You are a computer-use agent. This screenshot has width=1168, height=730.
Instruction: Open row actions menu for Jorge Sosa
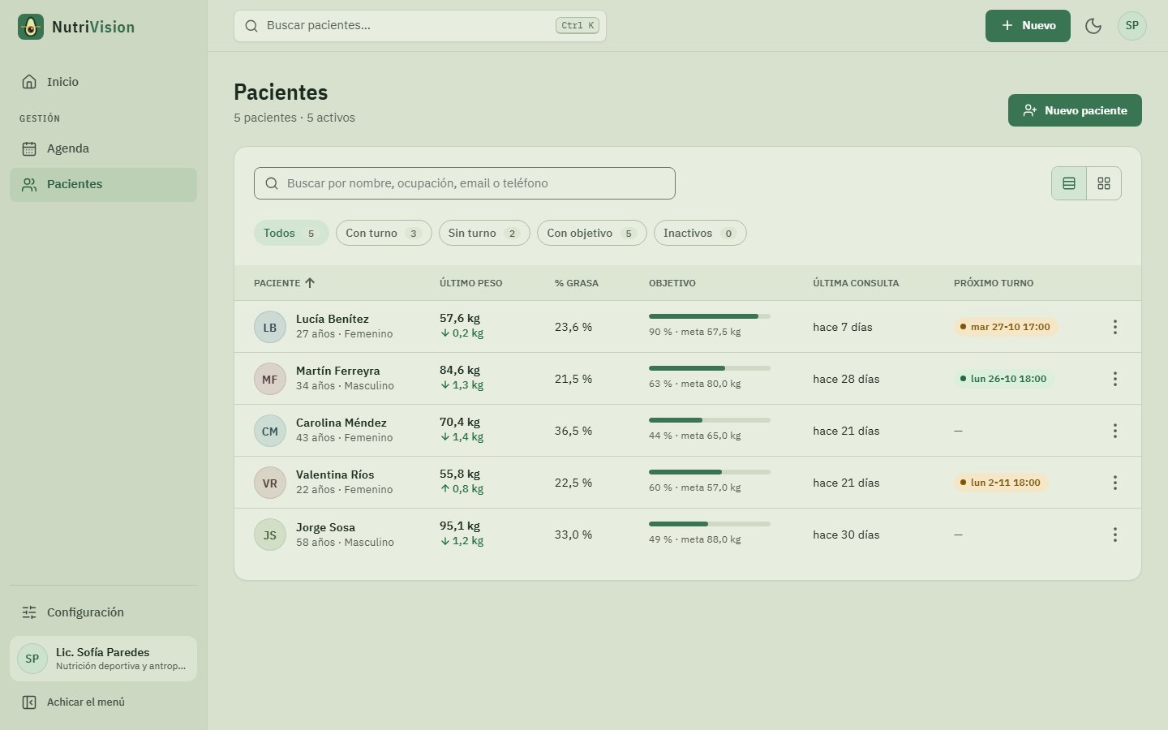click(x=1115, y=535)
